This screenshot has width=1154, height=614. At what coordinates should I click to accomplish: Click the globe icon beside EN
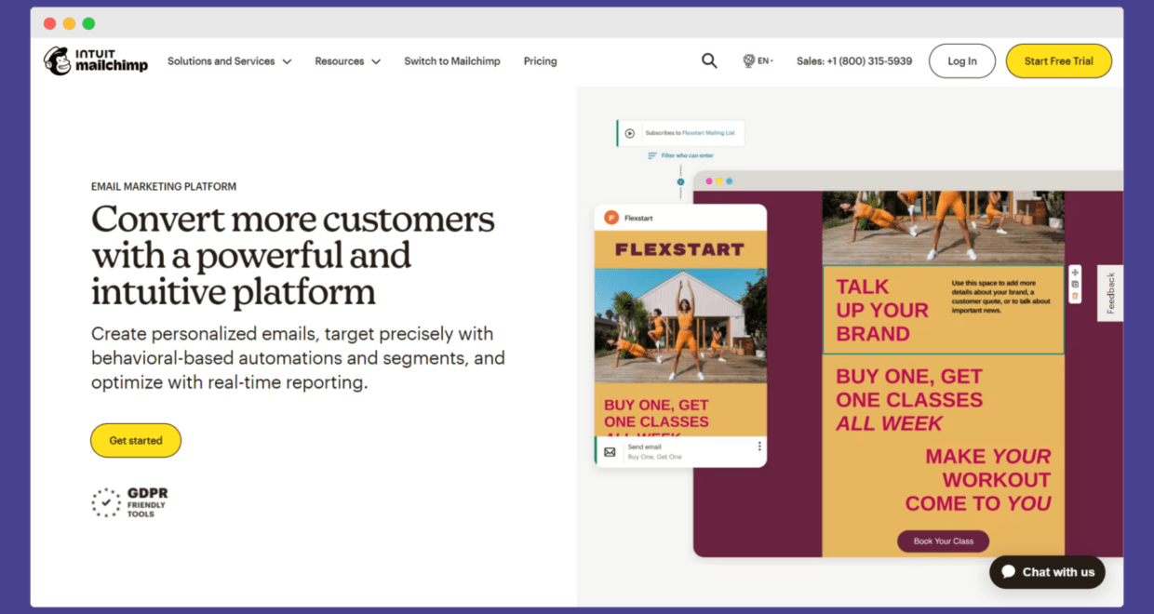[748, 60]
